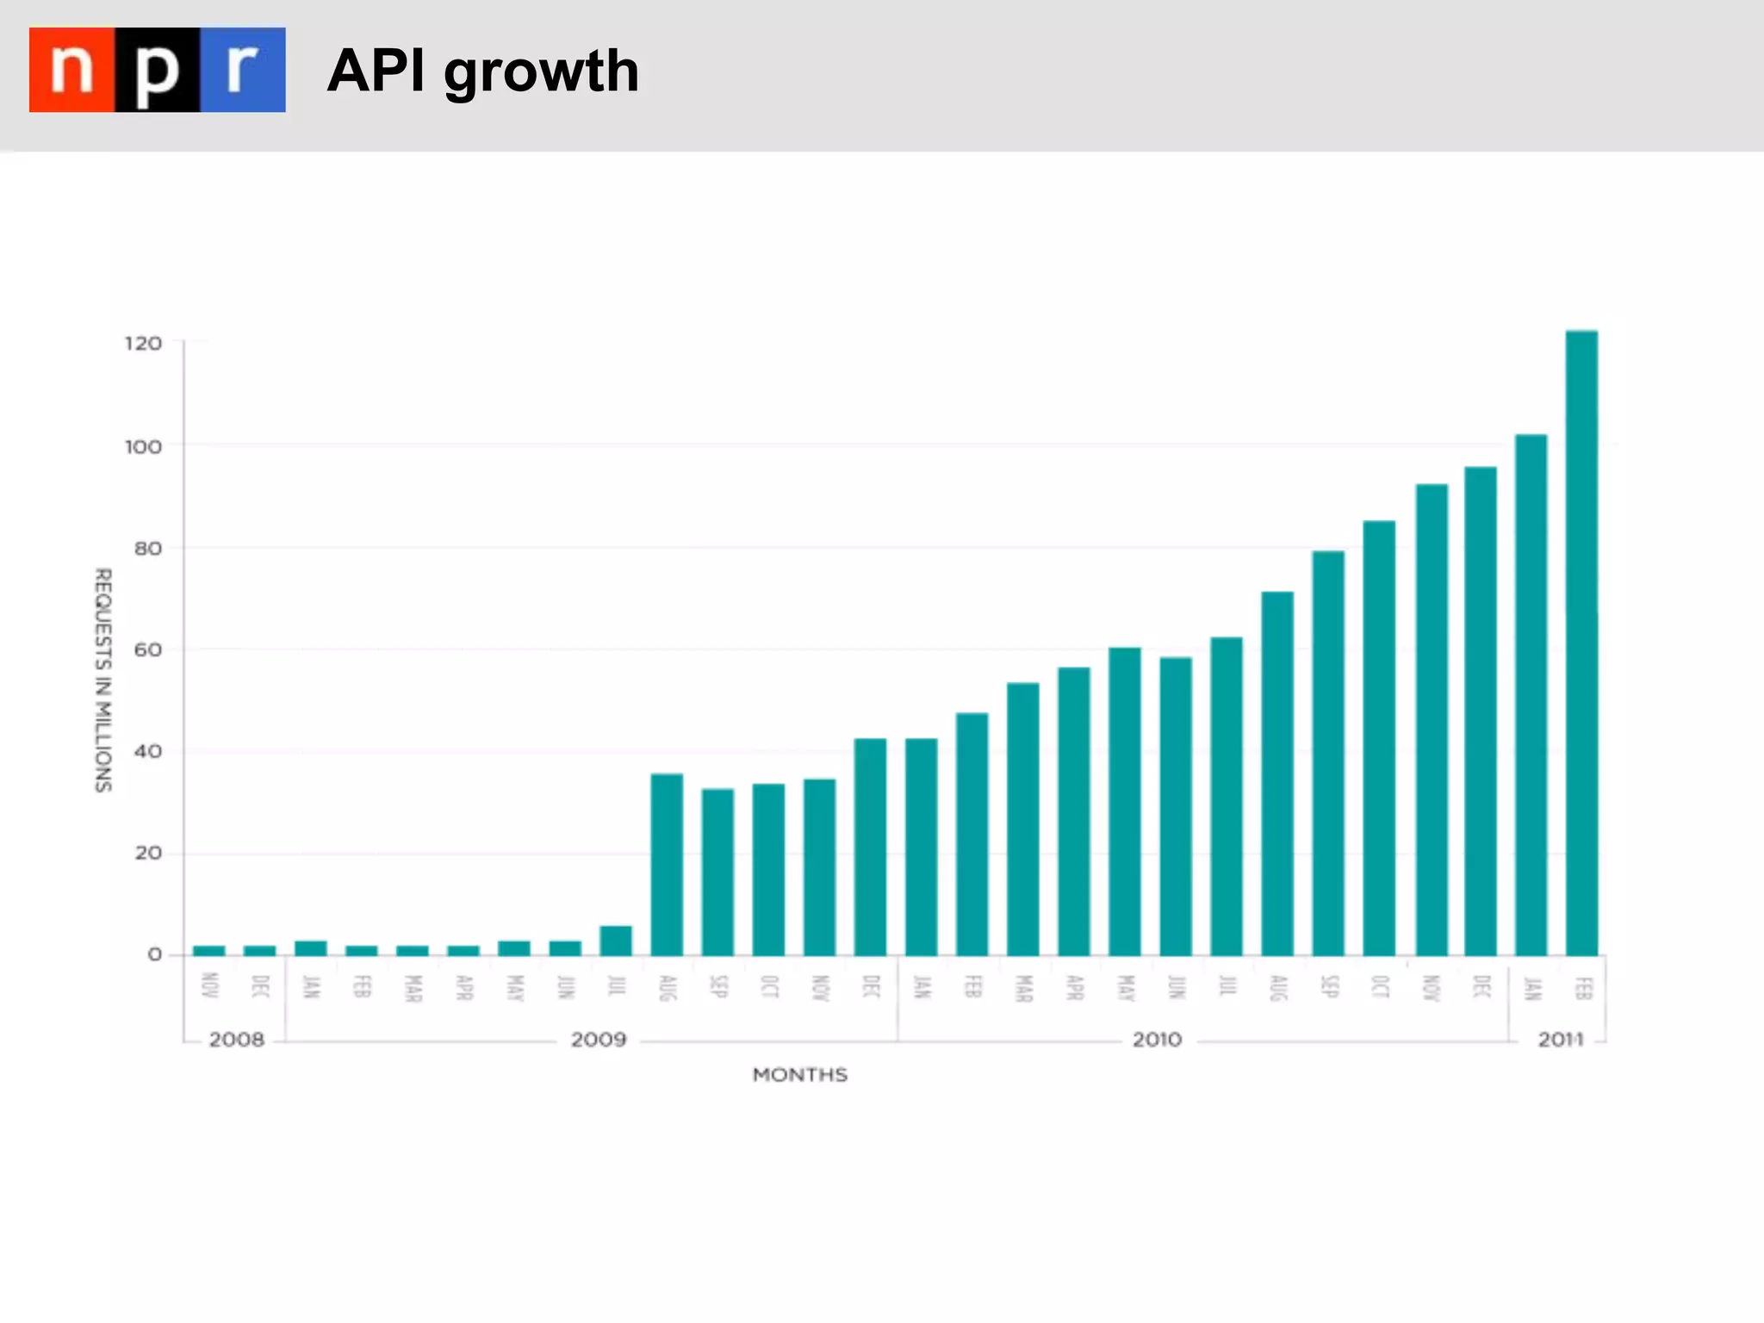This screenshot has width=1764, height=1323.
Task: Select the July 2009 small bar
Action: pos(616,941)
